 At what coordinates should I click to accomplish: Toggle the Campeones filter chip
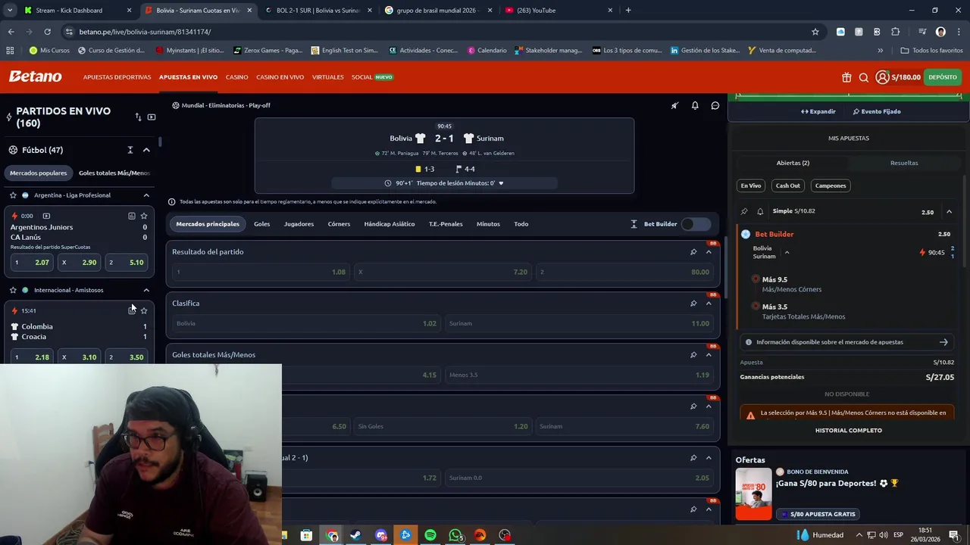(x=831, y=185)
